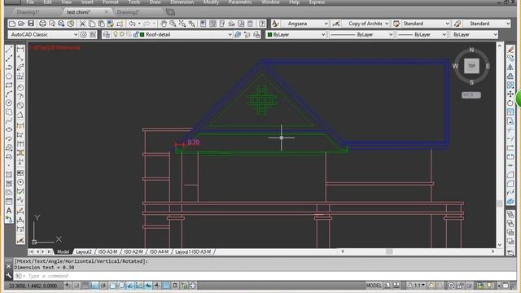The width and height of the screenshot is (521, 293).
Task: Click green layer color swatch beside Roof-detail
Action: 142,34
